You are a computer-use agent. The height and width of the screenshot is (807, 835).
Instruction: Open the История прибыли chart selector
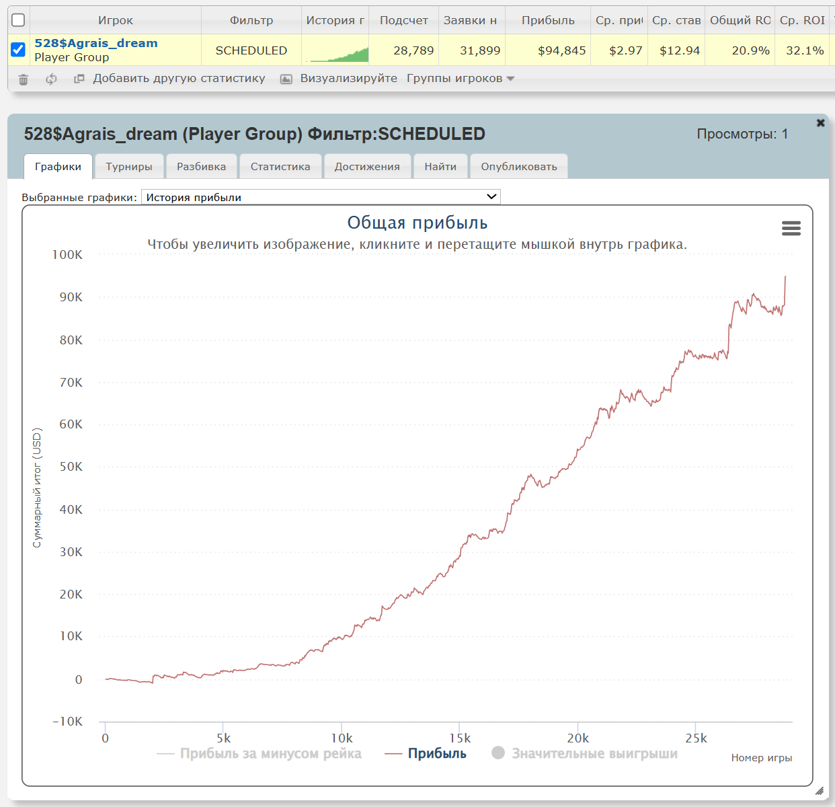pyautogui.click(x=321, y=197)
